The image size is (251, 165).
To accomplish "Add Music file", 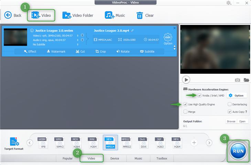I will tap(115, 15).
